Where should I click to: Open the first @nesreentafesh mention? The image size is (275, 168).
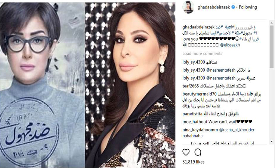(221, 70)
